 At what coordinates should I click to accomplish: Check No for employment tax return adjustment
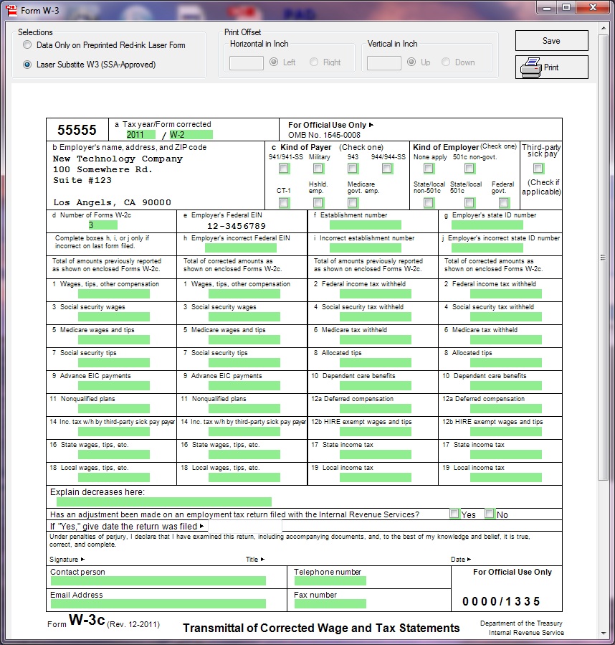tap(491, 514)
